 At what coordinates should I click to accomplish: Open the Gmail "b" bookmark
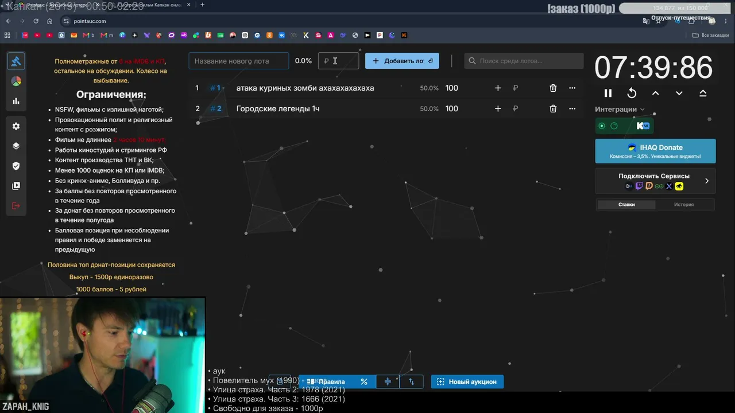click(88, 35)
